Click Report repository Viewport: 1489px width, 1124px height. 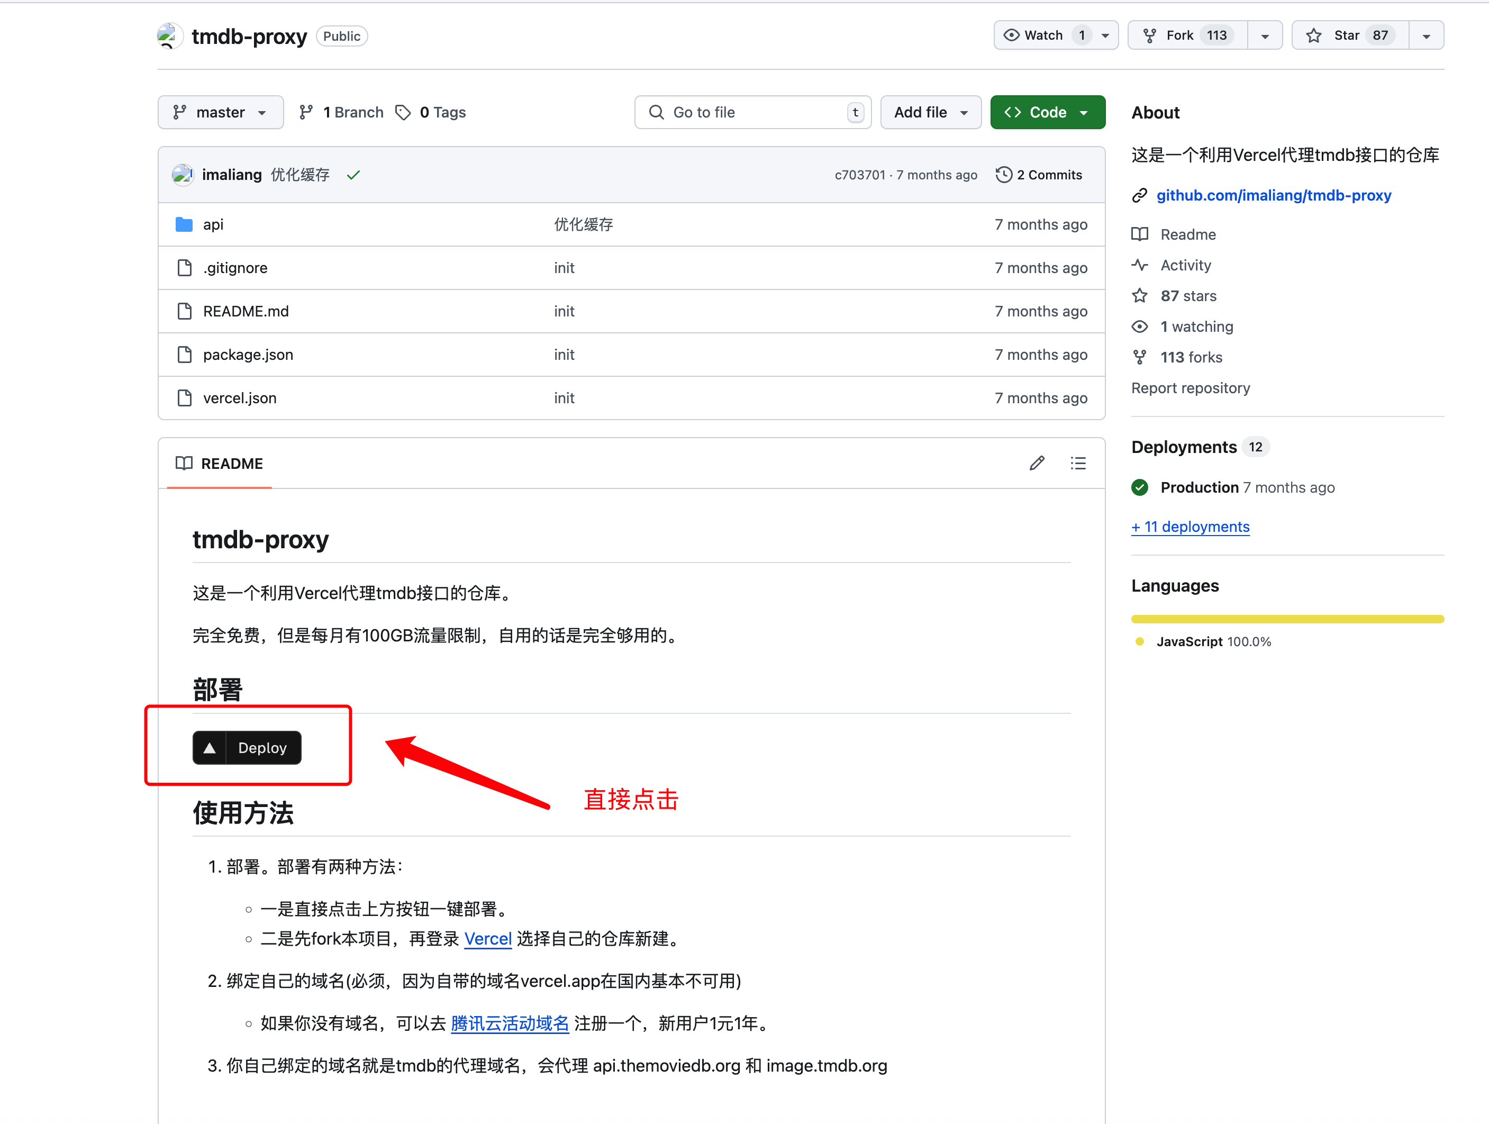(1190, 388)
